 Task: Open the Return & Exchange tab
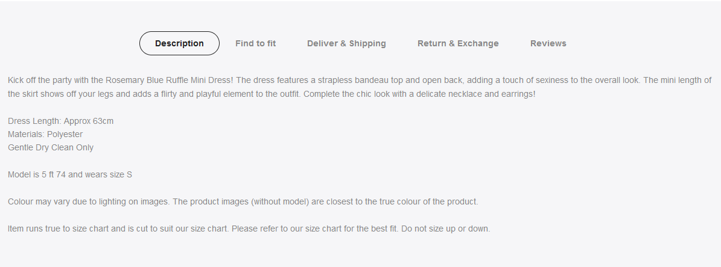click(458, 43)
